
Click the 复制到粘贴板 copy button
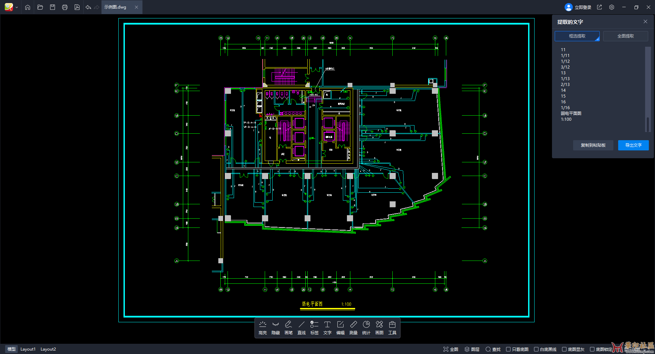pos(593,145)
